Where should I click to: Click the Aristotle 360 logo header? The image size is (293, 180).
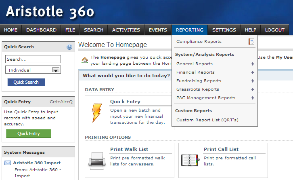tap(50, 12)
